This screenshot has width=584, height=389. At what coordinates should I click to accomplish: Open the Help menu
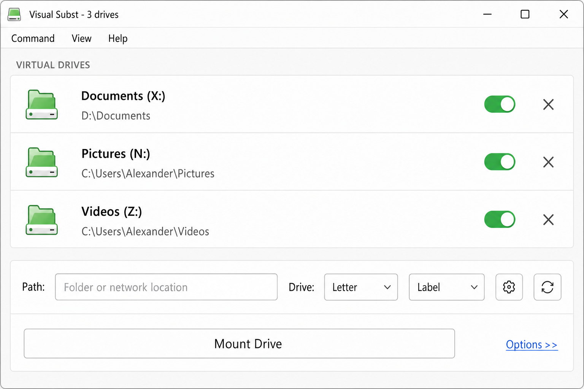tap(118, 38)
